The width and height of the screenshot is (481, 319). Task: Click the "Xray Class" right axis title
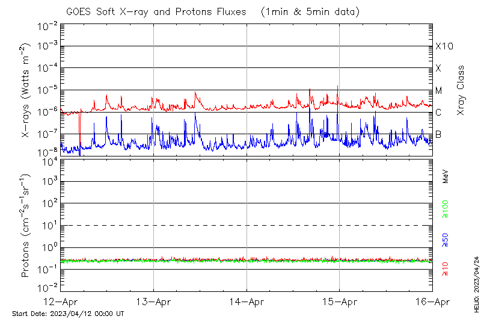(461, 90)
